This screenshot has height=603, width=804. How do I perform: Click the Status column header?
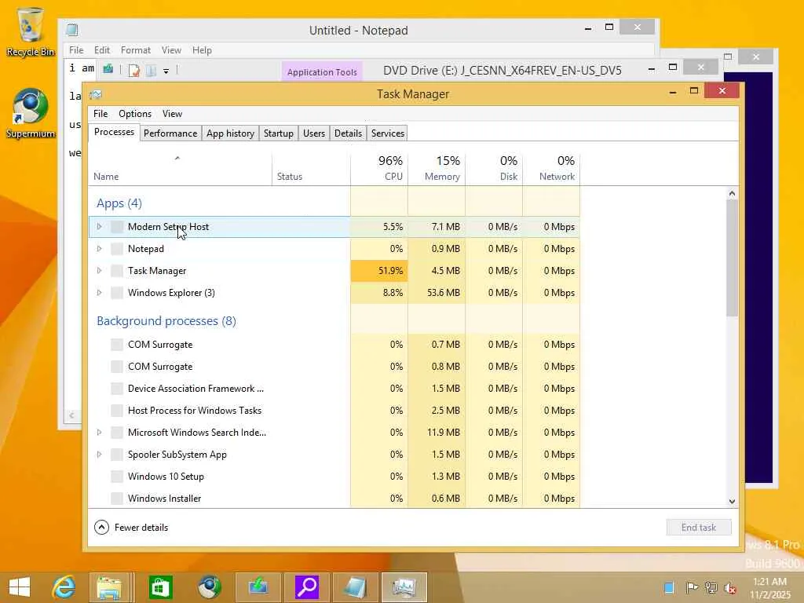click(311, 168)
